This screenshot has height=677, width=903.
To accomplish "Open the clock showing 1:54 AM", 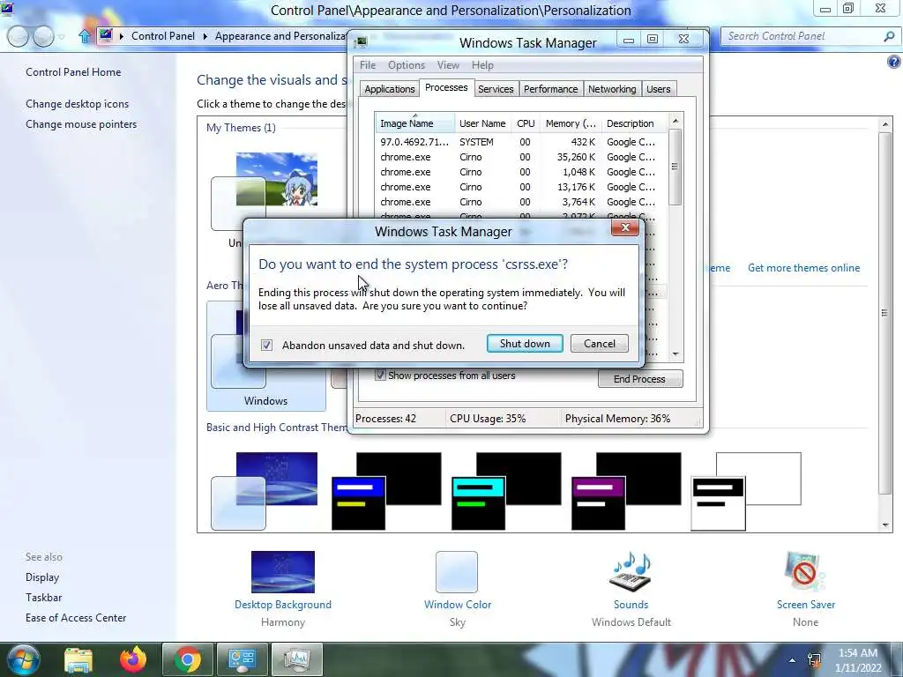I will (x=858, y=660).
